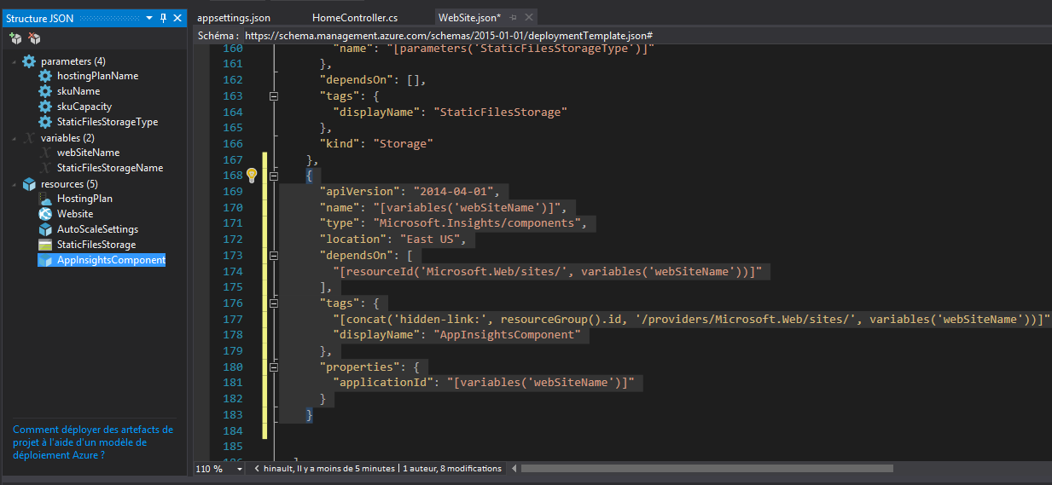Select the StaticFilesStorageName variable
The height and width of the screenshot is (485, 1052).
(x=110, y=168)
